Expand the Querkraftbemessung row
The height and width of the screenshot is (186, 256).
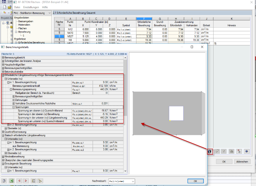click(x=3, y=132)
